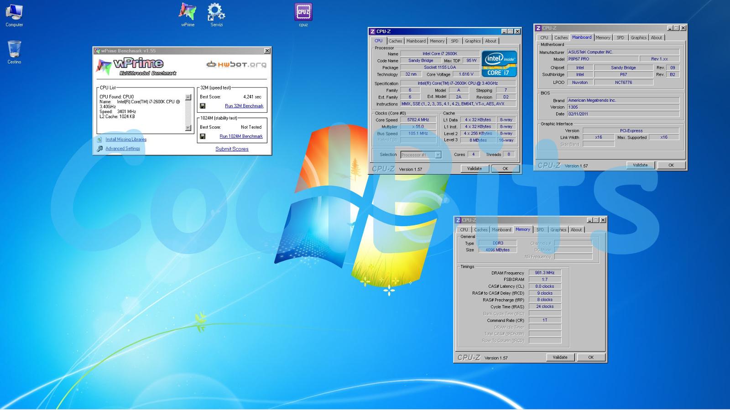Click Validate in Mainboard window
The width and height of the screenshot is (730, 410).
(x=640, y=165)
